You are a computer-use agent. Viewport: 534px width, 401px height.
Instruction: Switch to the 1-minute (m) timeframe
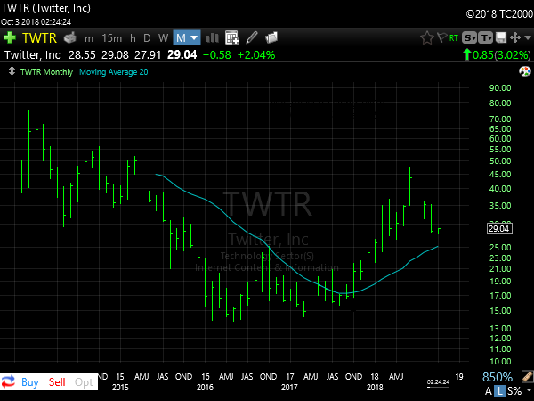(89, 38)
